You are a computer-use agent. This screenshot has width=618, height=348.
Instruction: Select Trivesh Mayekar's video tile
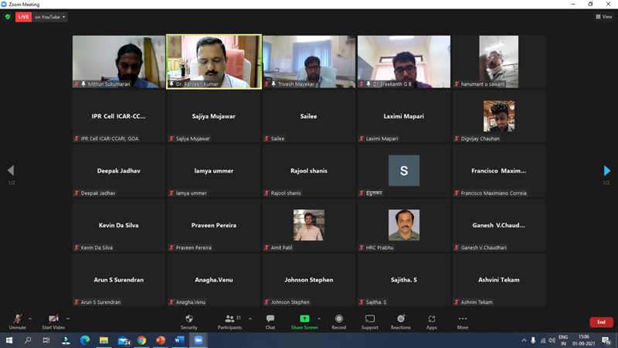coord(309,62)
